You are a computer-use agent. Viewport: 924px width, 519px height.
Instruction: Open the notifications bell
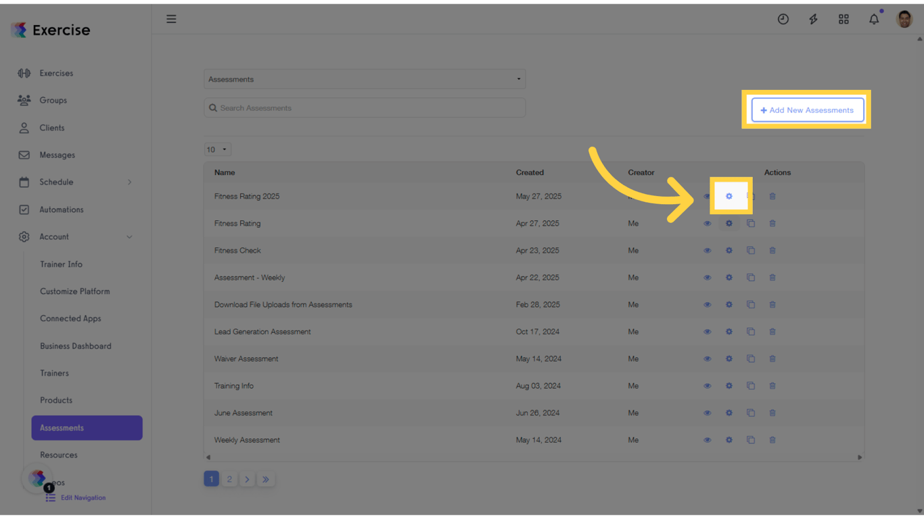tap(873, 19)
